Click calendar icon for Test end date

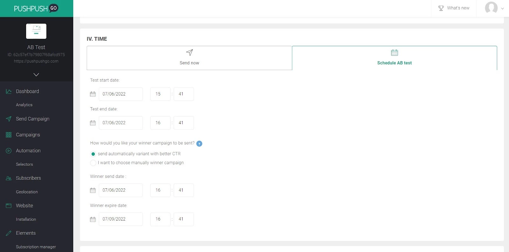click(93, 123)
